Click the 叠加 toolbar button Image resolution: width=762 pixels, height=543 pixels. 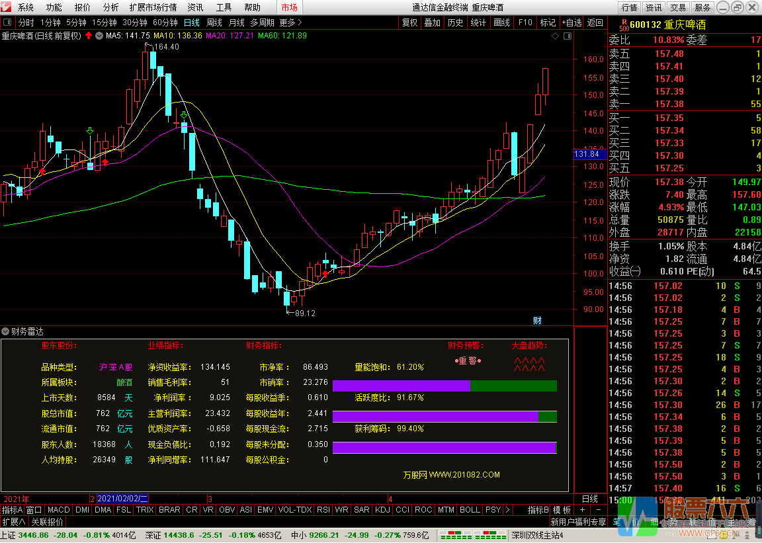[432, 22]
